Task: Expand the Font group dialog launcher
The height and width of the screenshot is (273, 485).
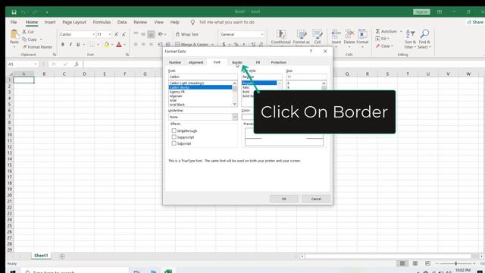Action: click(x=127, y=55)
